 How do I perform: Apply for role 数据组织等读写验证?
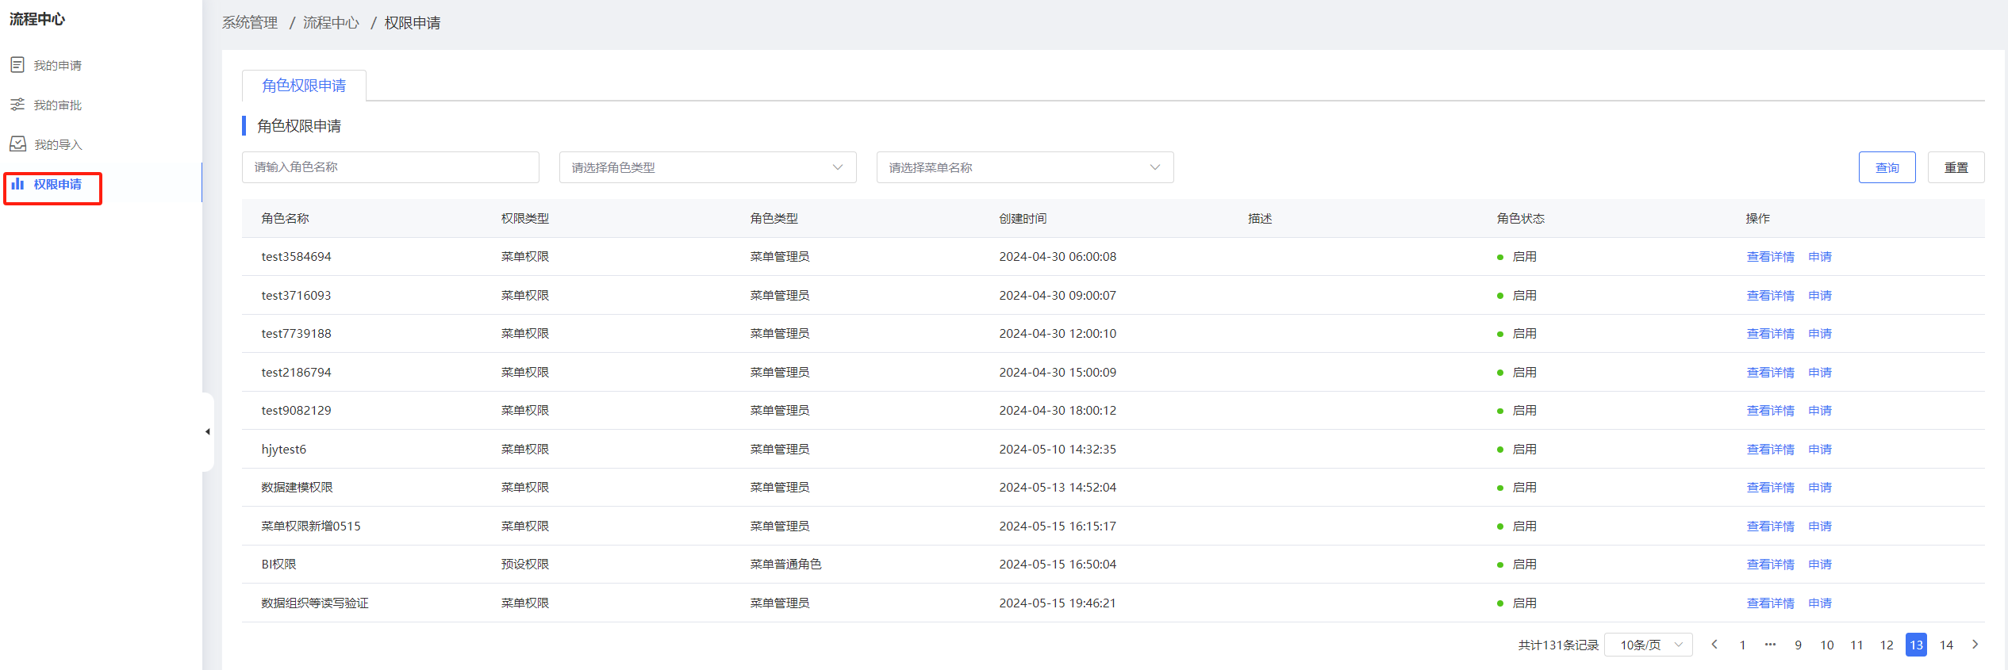pos(1820,603)
